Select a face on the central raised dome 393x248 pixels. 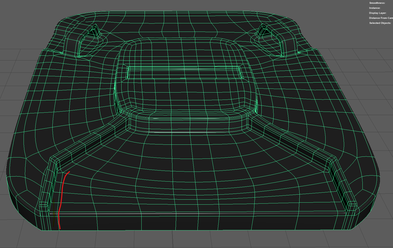click(x=185, y=95)
